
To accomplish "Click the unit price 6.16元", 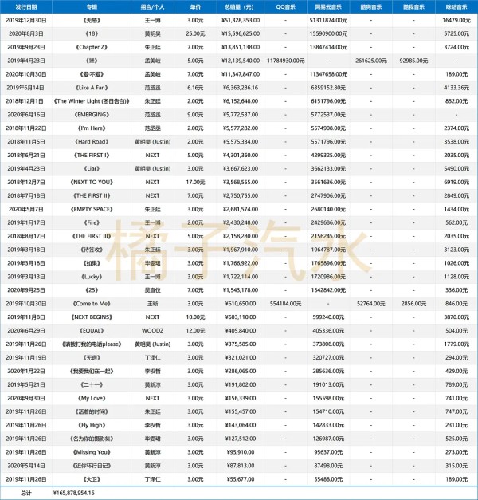I will point(195,88).
